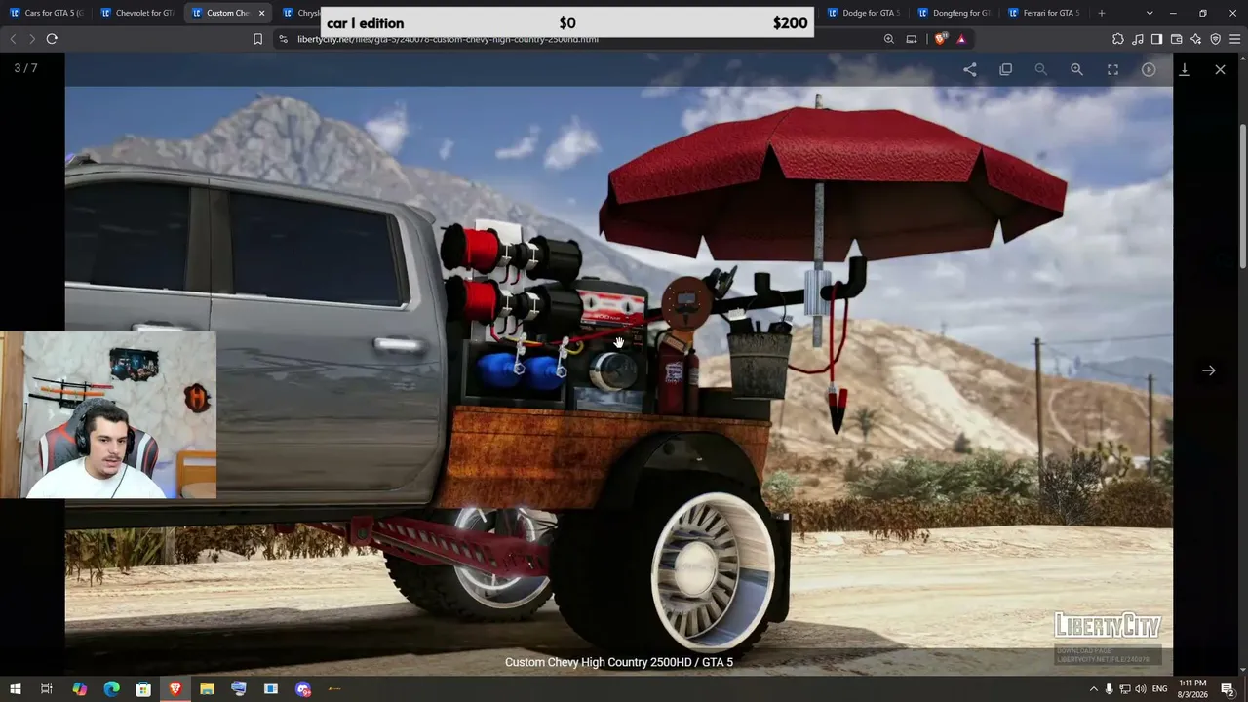1248x702 pixels.
Task: Click the image counter 3 / 7
Action: click(x=26, y=68)
